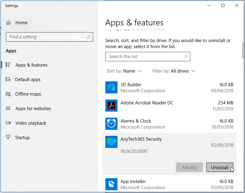Click the magnifier in Search this list
Image resolution: width=245 pixels, height=193 pixels.
185,57
